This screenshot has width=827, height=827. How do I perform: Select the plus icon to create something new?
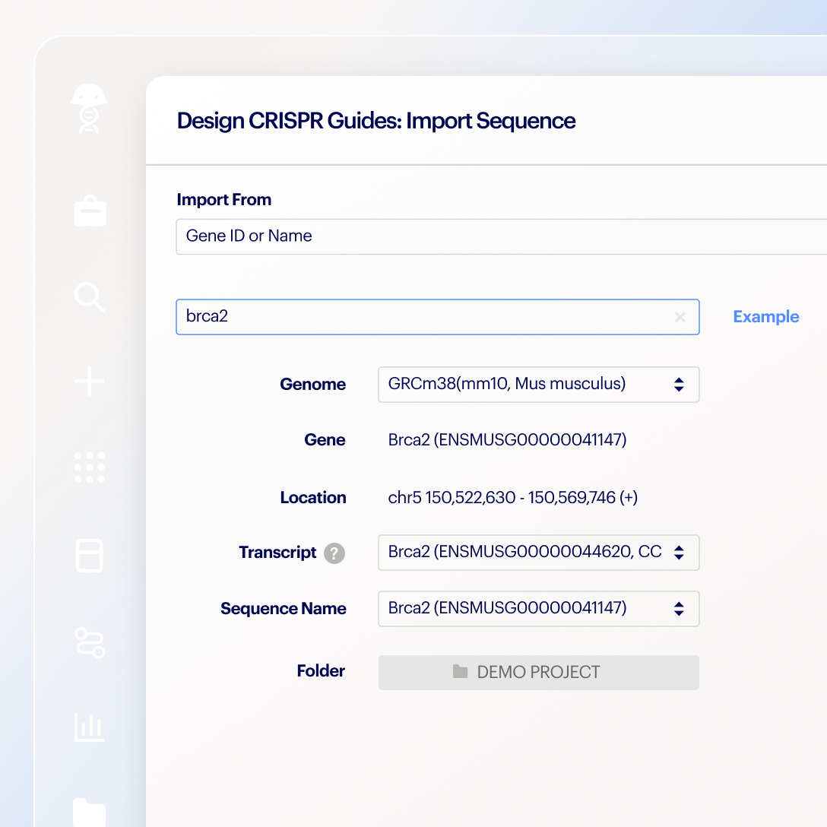click(89, 382)
